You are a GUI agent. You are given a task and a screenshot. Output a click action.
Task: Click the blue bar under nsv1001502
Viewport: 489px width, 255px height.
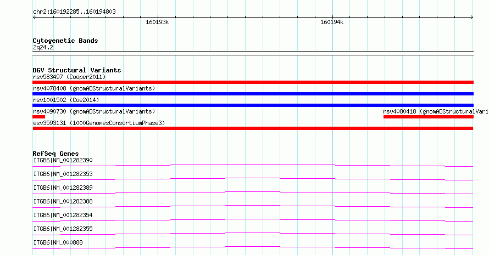coord(253,105)
